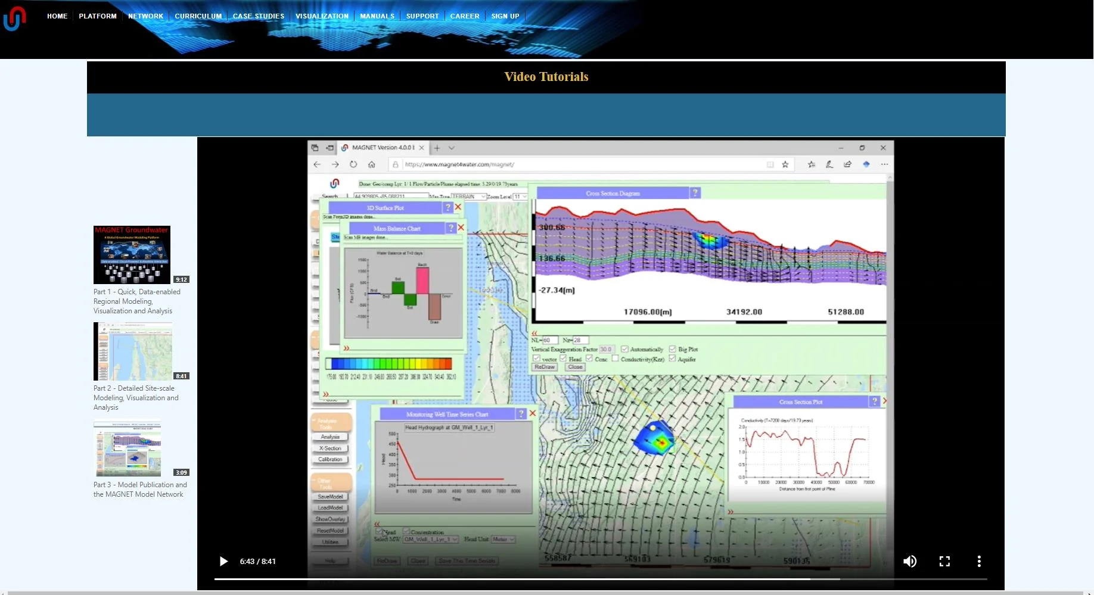Screen dimensions: 1094x595
Task: Open the MANUALS page
Action: tap(377, 16)
